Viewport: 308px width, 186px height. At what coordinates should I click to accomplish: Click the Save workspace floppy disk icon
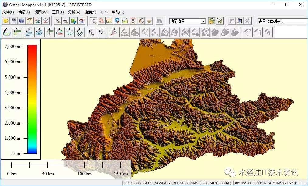tap(14, 21)
